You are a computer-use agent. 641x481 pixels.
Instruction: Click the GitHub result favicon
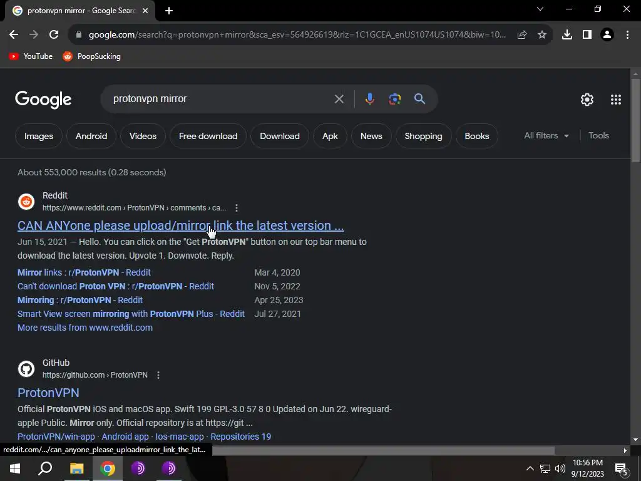(x=26, y=369)
